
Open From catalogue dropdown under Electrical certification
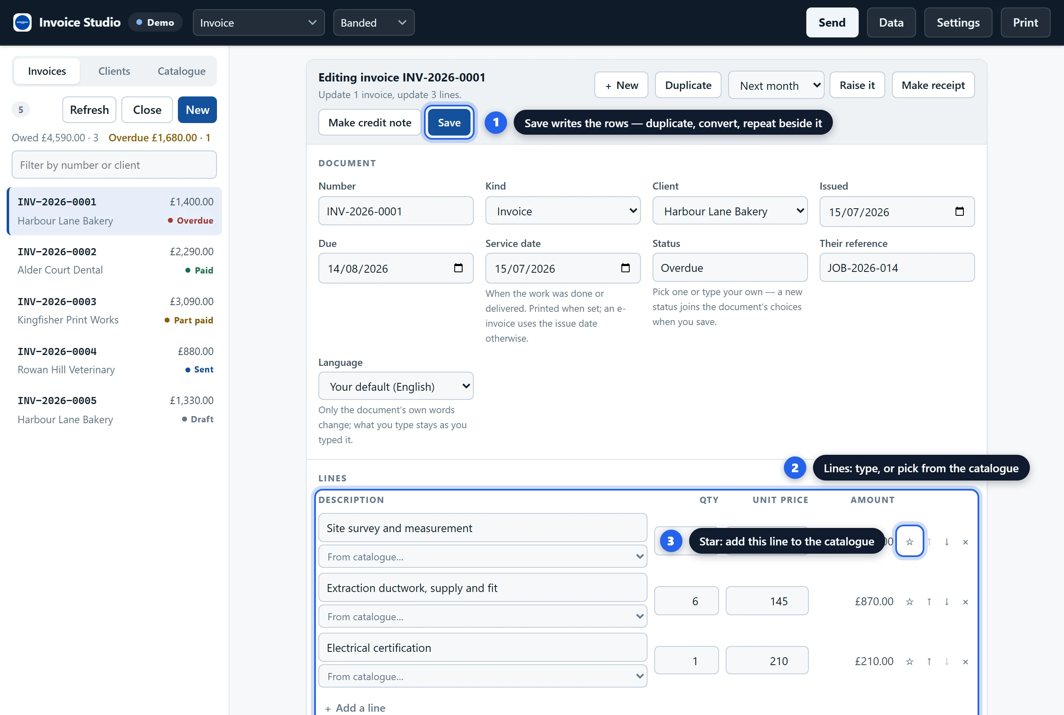(x=482, y=676)
